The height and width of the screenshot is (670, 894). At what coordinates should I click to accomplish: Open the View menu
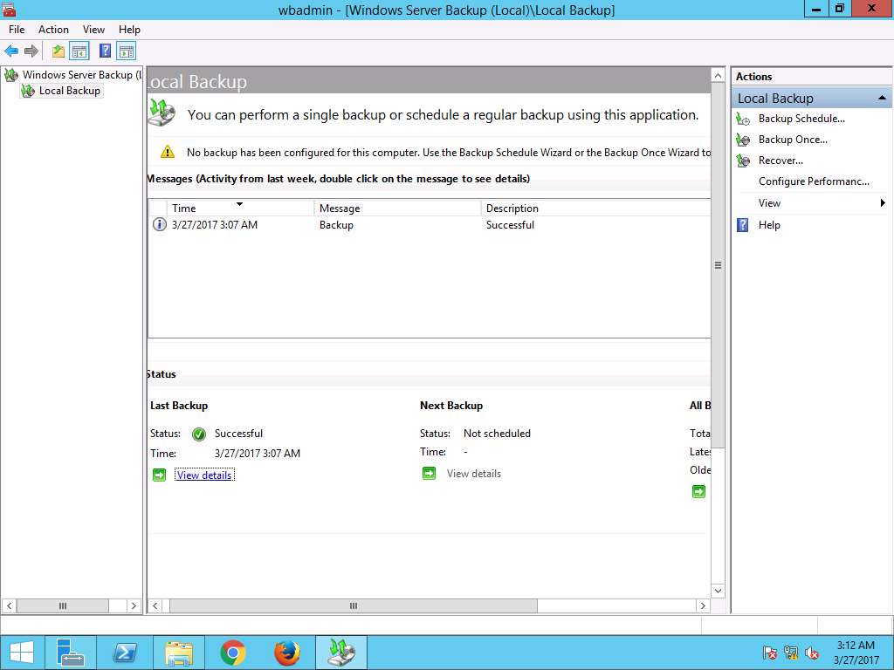tap(93, 30)
